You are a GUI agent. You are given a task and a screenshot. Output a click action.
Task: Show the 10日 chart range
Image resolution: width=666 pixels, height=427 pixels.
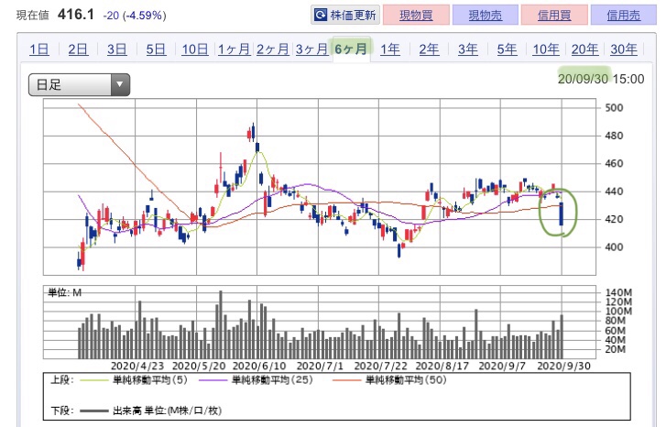(195, 49)
